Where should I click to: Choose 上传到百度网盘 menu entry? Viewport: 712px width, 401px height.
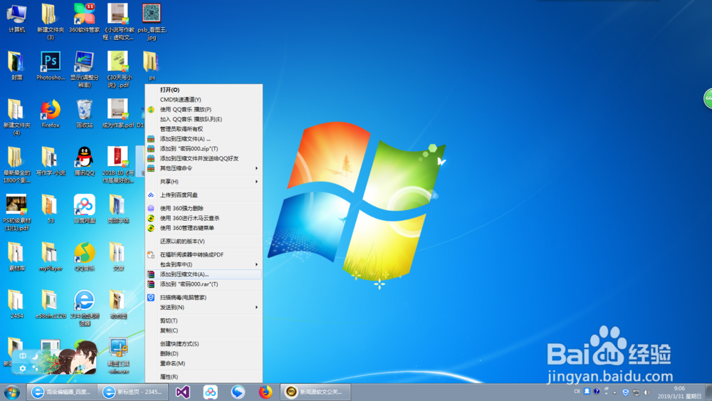[x=204, y=195]
